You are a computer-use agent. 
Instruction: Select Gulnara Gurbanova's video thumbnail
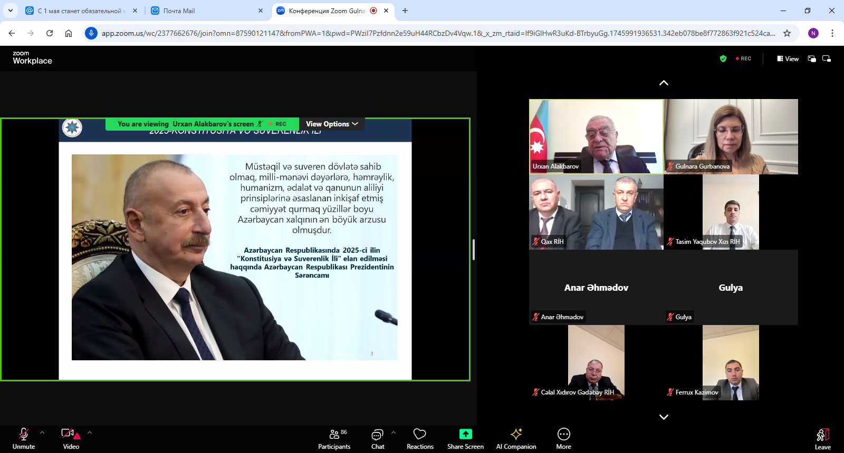click(731, 136)
